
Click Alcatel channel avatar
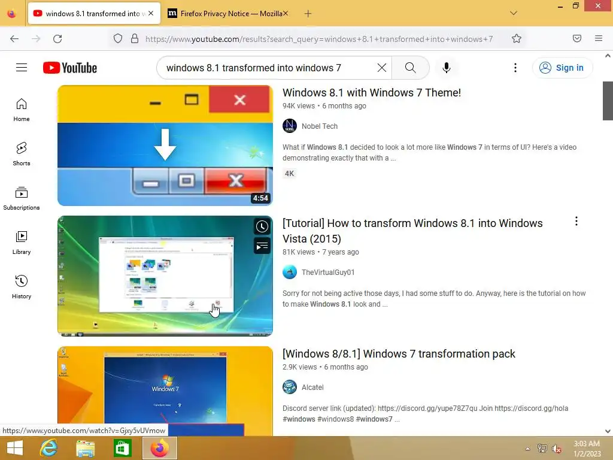290,388
